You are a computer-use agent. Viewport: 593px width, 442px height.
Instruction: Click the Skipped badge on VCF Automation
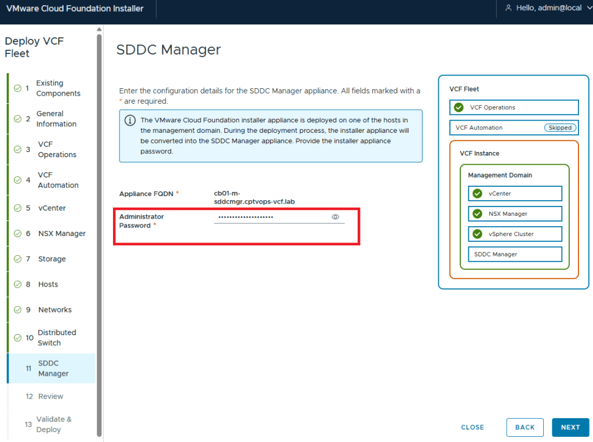pos(560,128)
